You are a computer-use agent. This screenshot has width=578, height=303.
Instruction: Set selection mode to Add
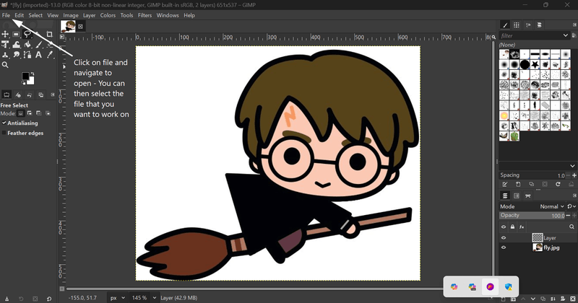click(x=30, y=113)
